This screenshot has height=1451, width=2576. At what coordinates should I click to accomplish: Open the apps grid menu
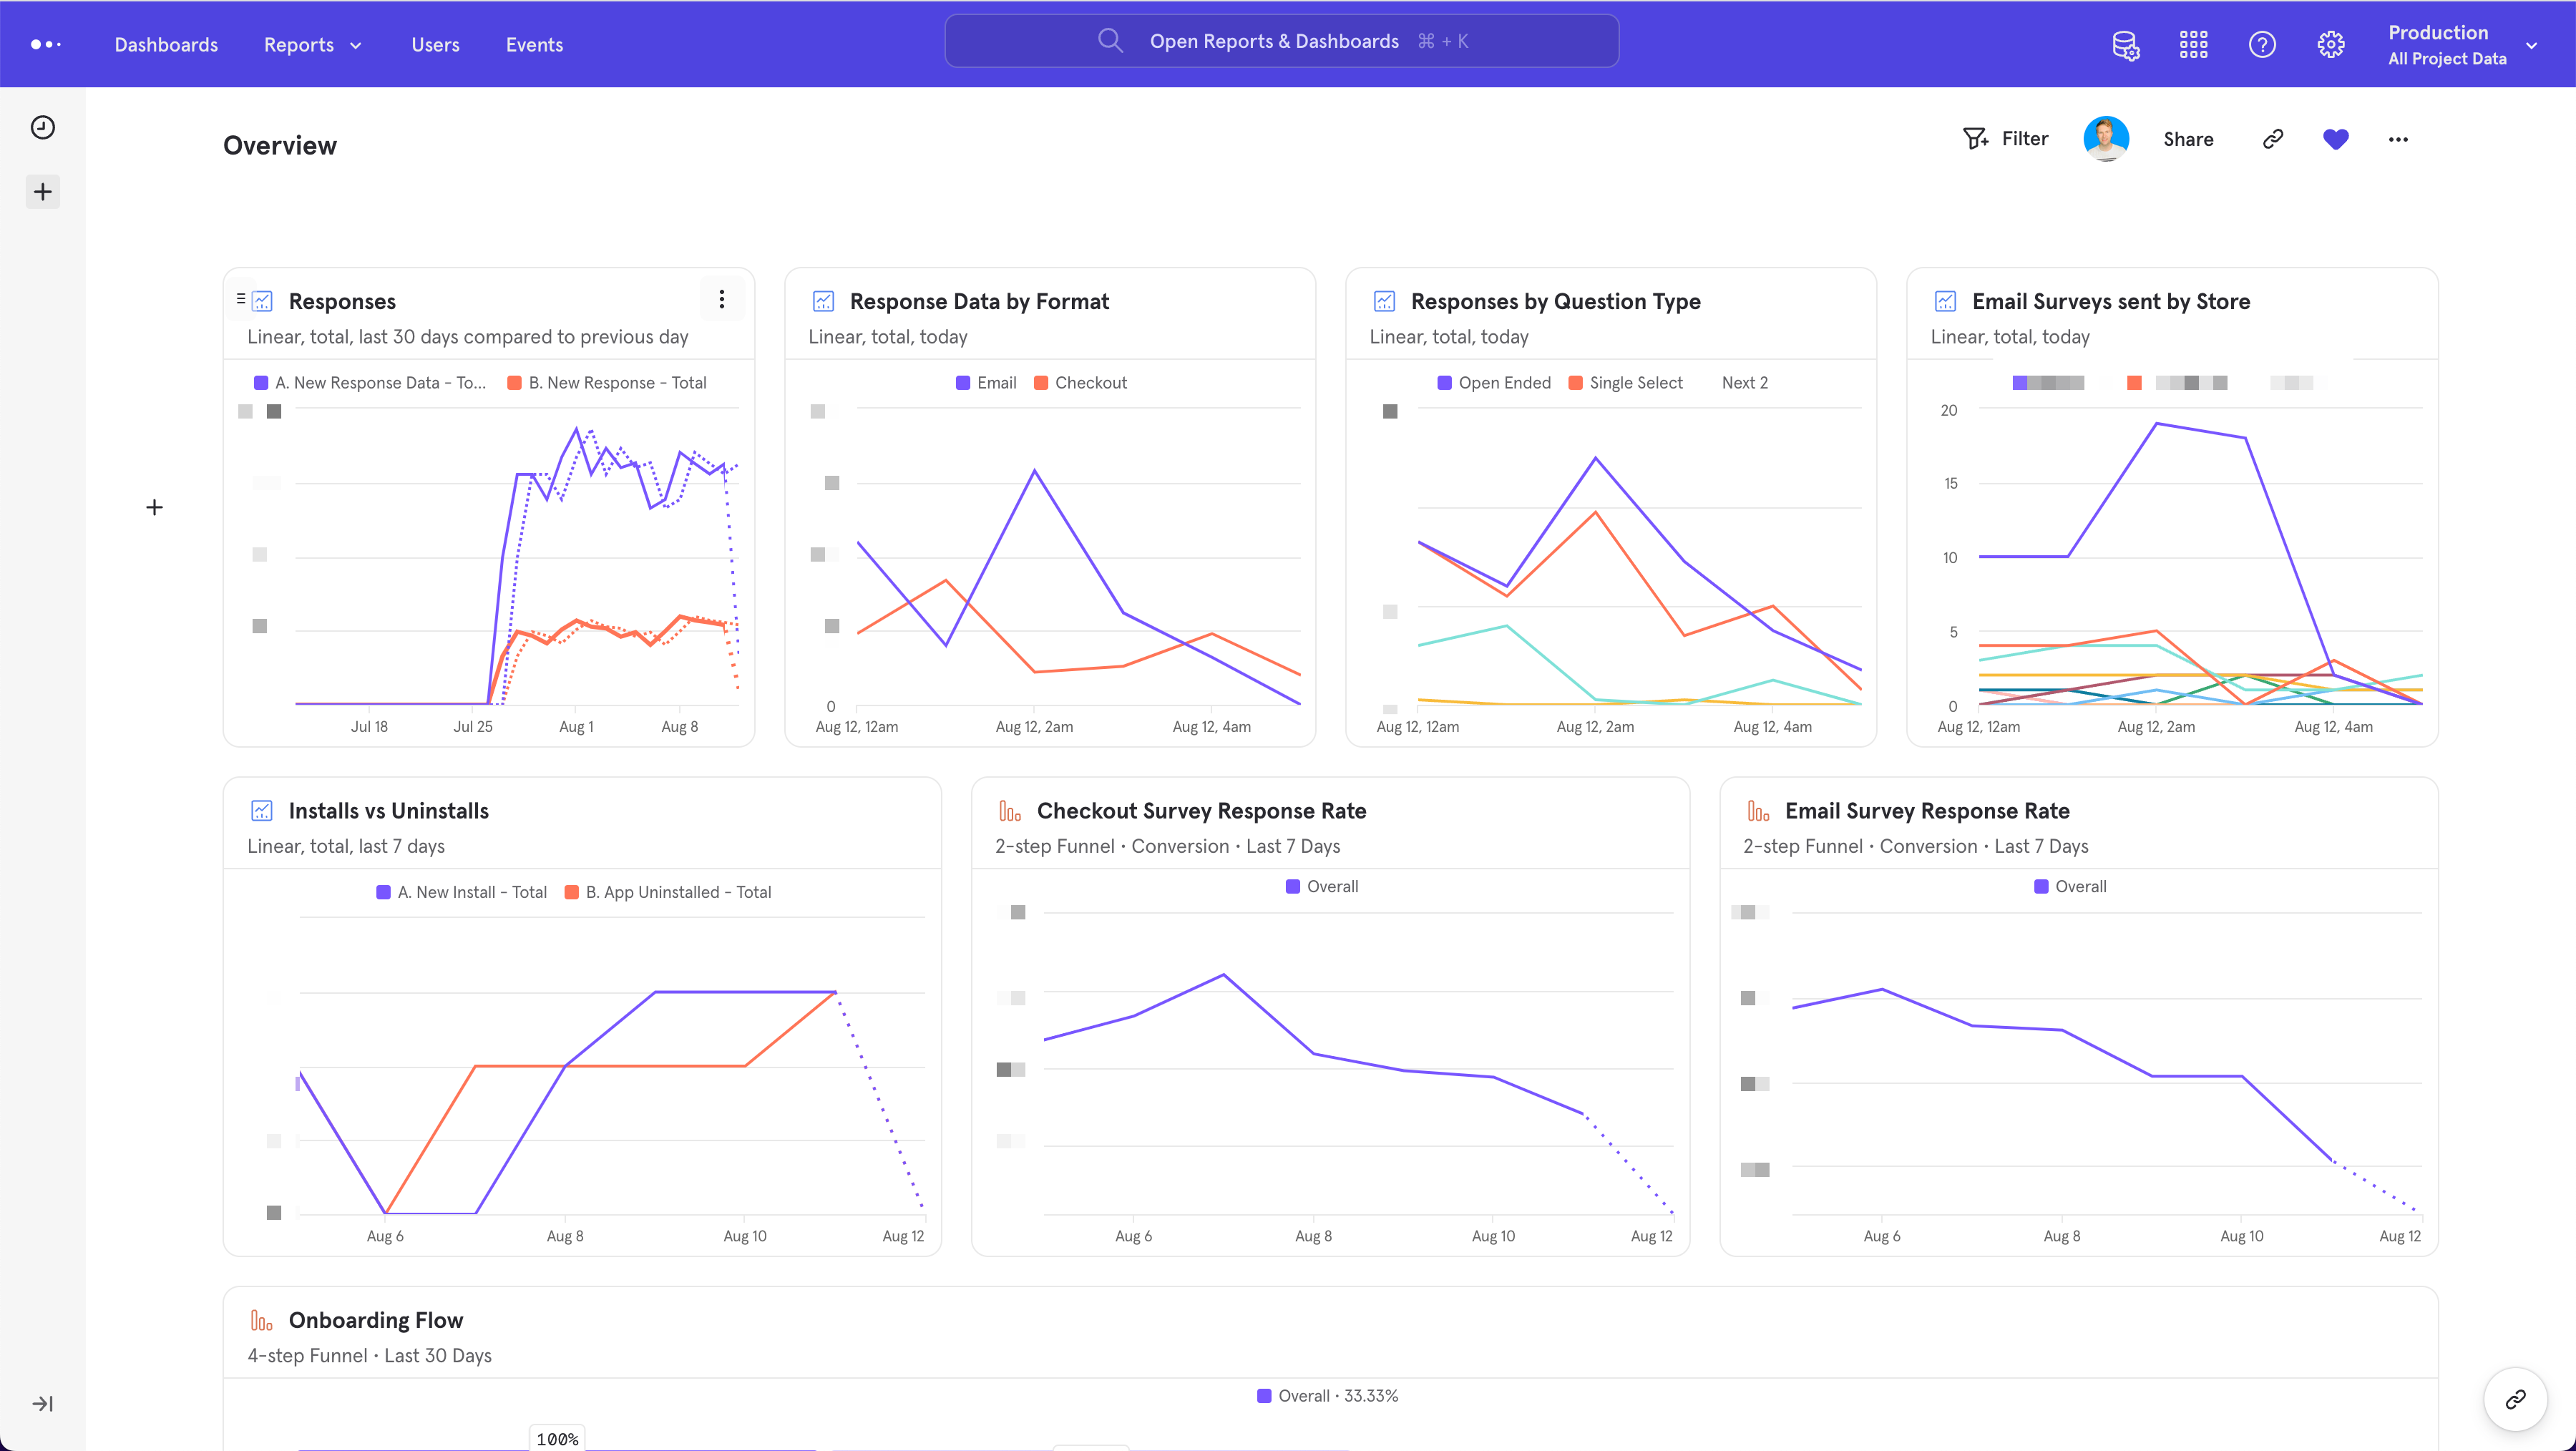(2194, 44)
